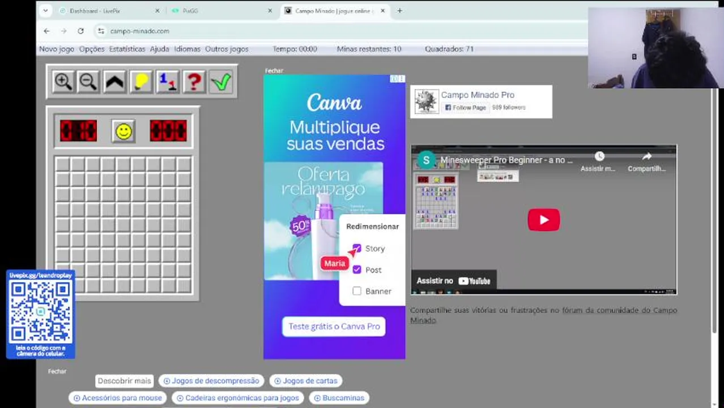
Task: Open the Idiomas menu
Action: pos(187,49)
